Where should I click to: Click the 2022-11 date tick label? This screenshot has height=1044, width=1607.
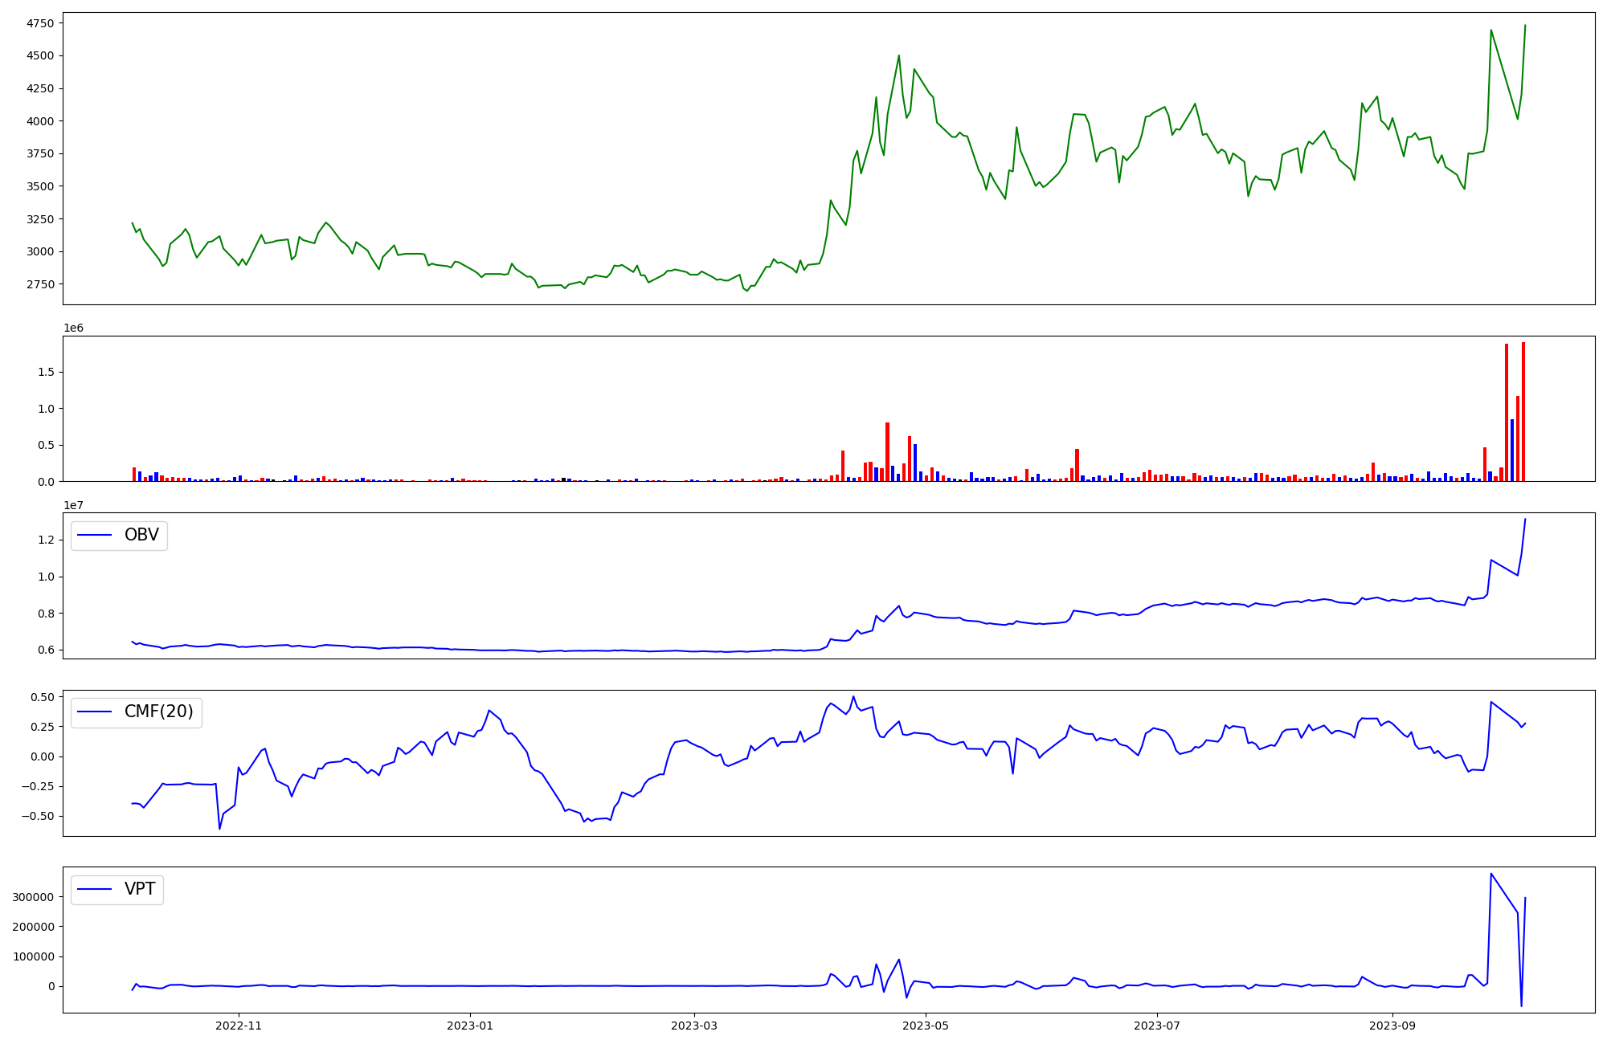point(239,1026)
